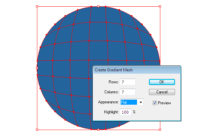Screen dimensions: 200x139
Task: Toggle the Preview checkbox
Action: point(155,103)
